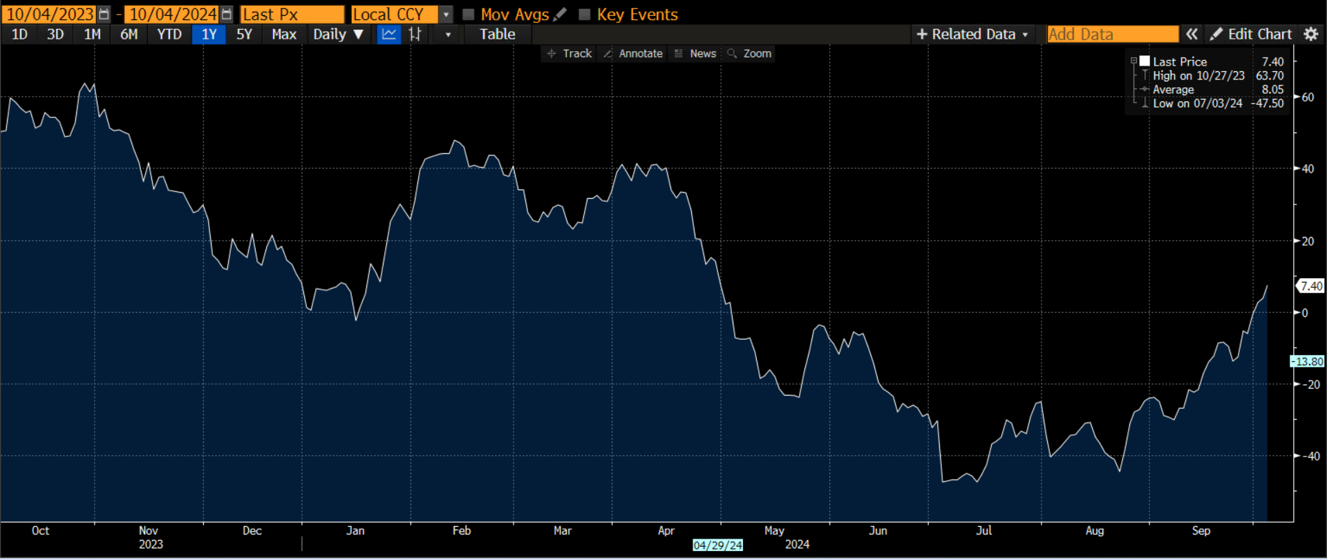The width and height of the screenshot is (1327, 560).
Task: Select the line chart type icon
Action: [x=389, y=35]
